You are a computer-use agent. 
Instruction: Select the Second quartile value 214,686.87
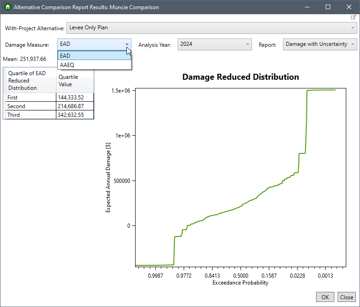pos(75,106)
